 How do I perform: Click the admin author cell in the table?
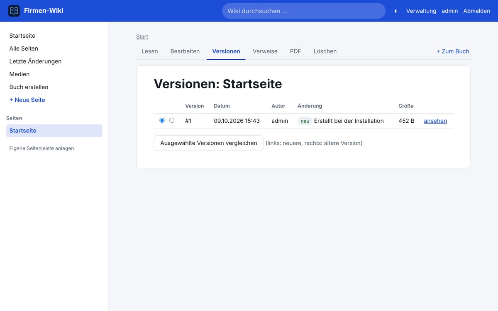coord(280,121)
